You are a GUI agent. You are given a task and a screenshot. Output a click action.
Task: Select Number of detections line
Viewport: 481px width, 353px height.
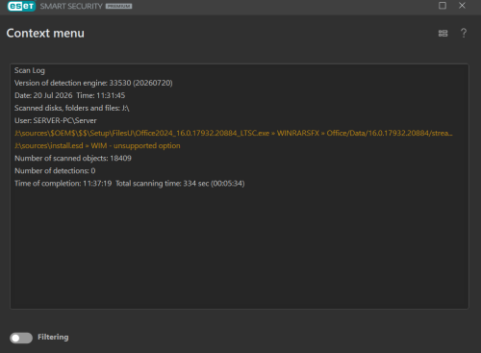(55, 170)
